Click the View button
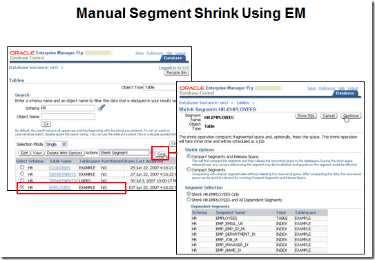This screenshot has width=375, height=260. coord(37,153)
